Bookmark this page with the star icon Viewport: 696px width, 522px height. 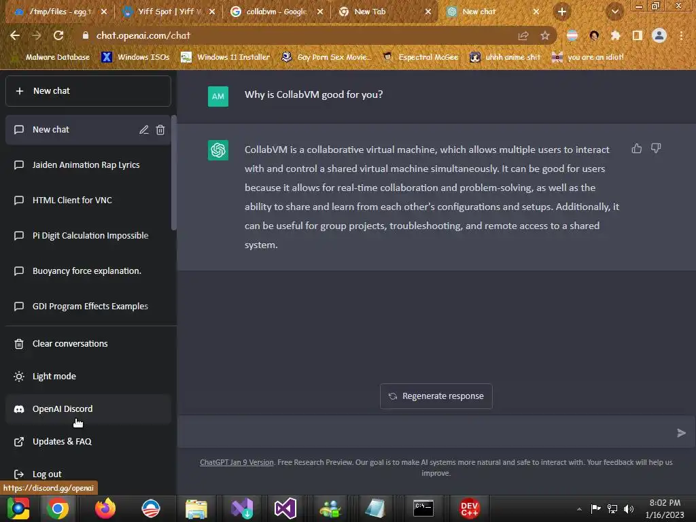coord(545,35)
